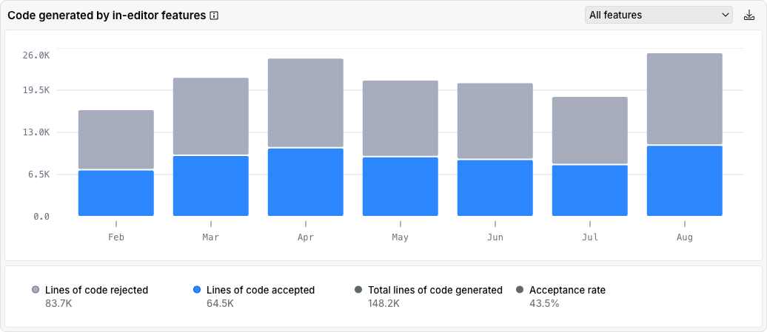This screenshot has height=332, width=767.
Task: Click the Apr axis label
Action: coord(306,237)
